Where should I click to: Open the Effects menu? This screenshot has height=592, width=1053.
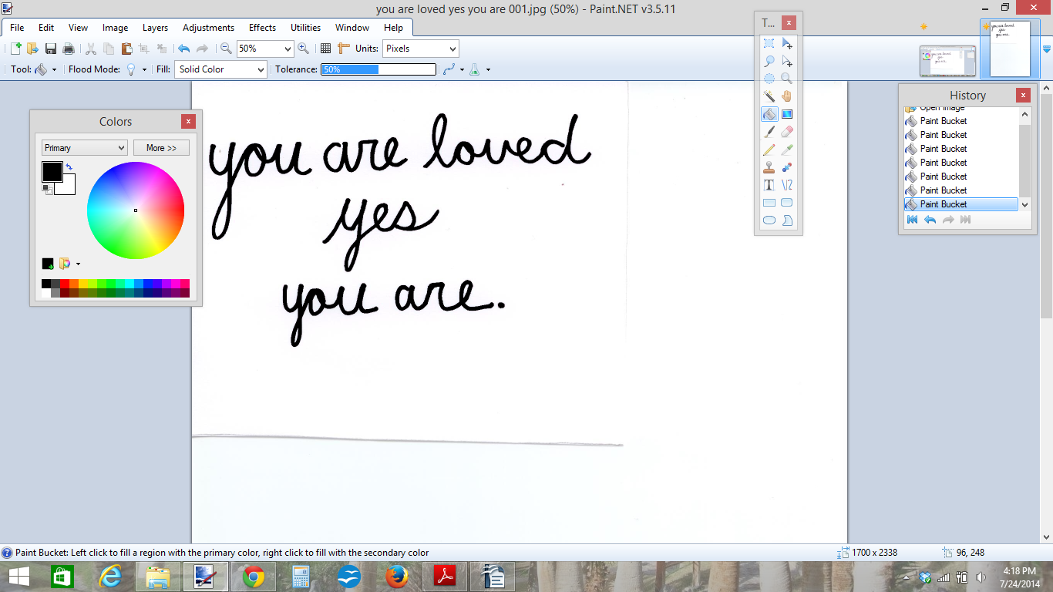pyautogui.click(x=262, y=28)
